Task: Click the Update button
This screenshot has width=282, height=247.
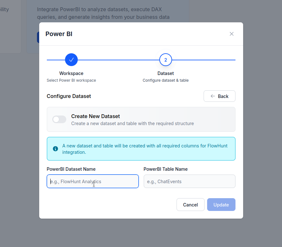Action: coord(221,205)
